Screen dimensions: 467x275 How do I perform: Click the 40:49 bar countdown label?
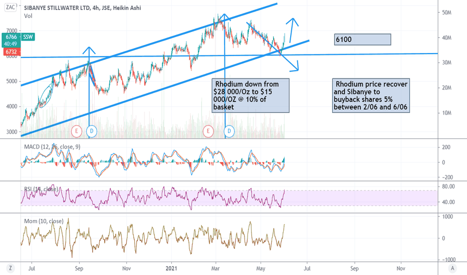[x=12, y=44]
